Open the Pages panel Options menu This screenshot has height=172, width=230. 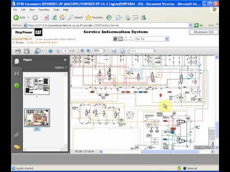click(x=61, y=67)
